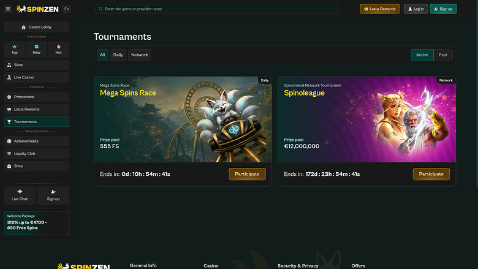Click the Shop bag icon
This screenshot has height=269, width=478.
coord(9,166)
